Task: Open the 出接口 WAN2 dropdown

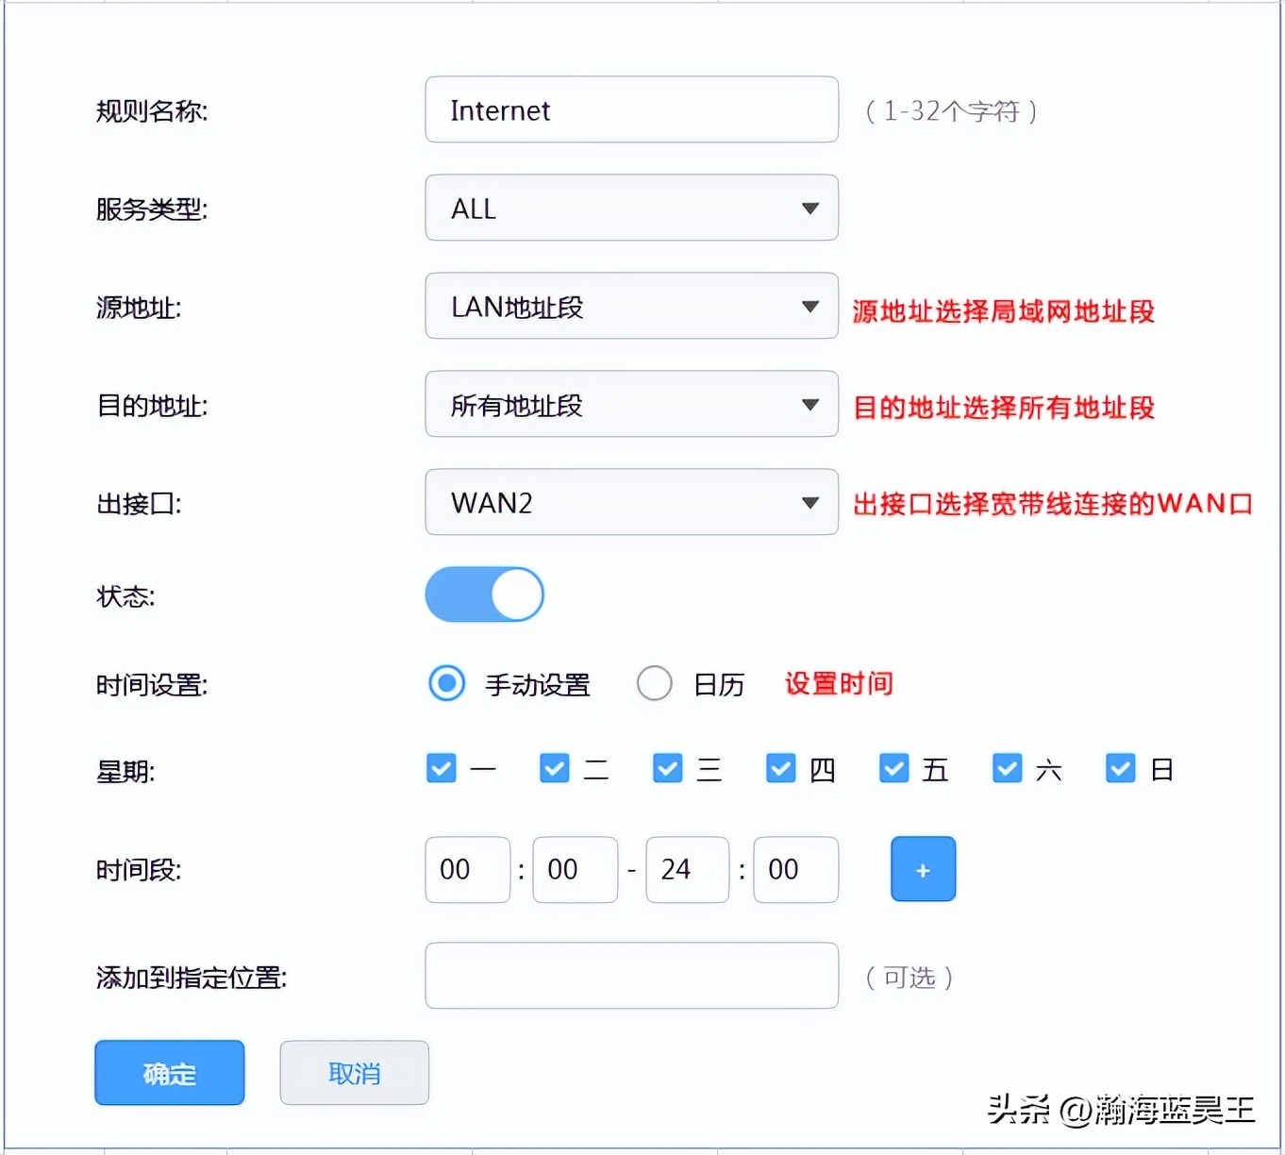Action: click(630, 502)
